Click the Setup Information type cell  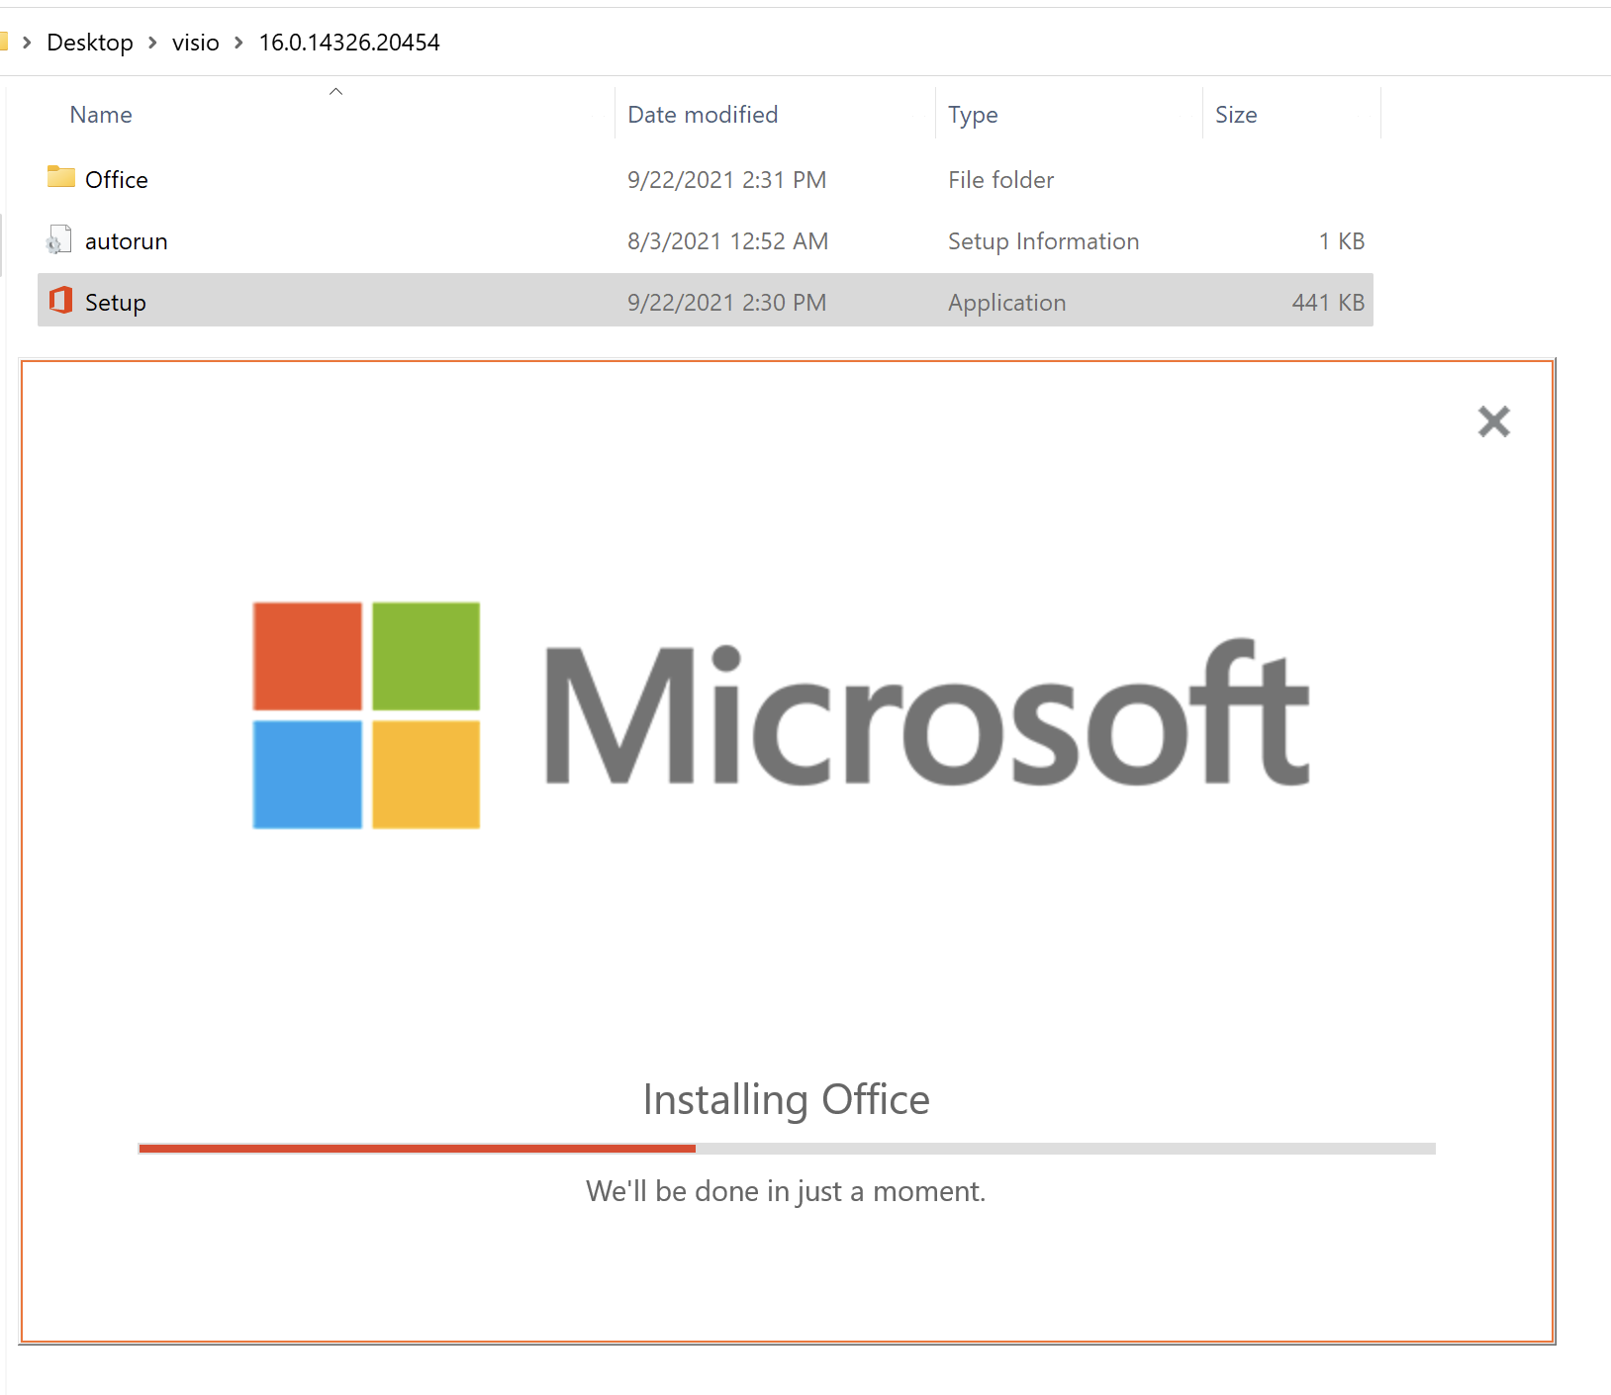pyautogui.click(x=1044, y=241)
